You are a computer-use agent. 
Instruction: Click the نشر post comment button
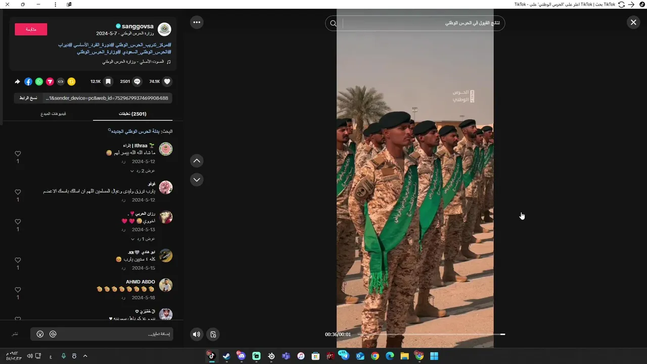tap(15, 334)
